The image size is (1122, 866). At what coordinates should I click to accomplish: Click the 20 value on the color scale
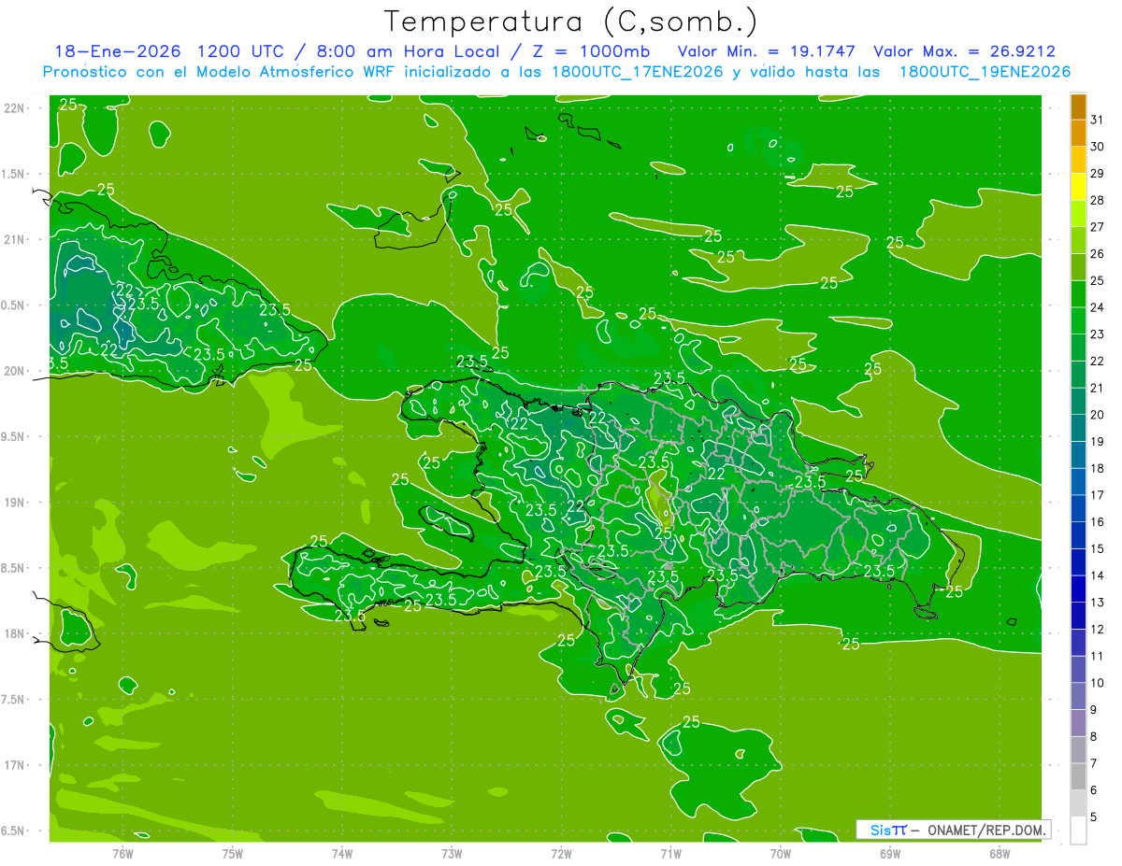[1098, 415]
